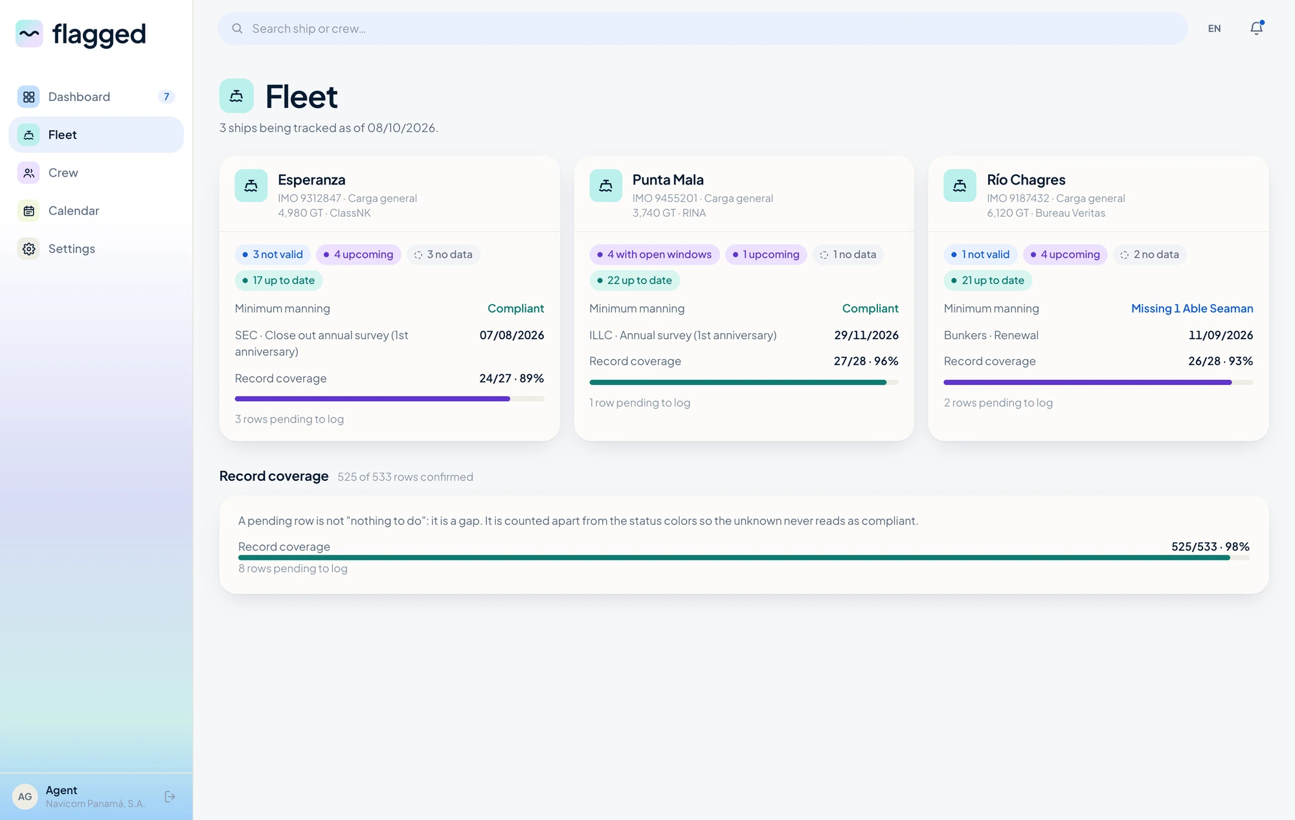Click Esperanza's 3 not valid chip
This screenshot has height=820, width=1295.
point(273,254)
